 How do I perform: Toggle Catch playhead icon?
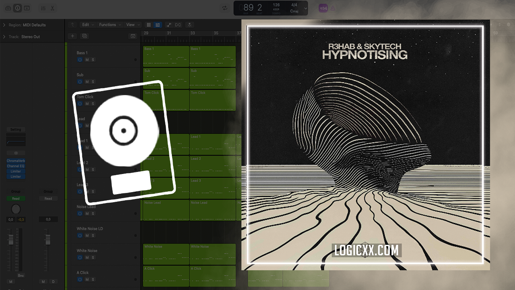[x=190, y=25]
